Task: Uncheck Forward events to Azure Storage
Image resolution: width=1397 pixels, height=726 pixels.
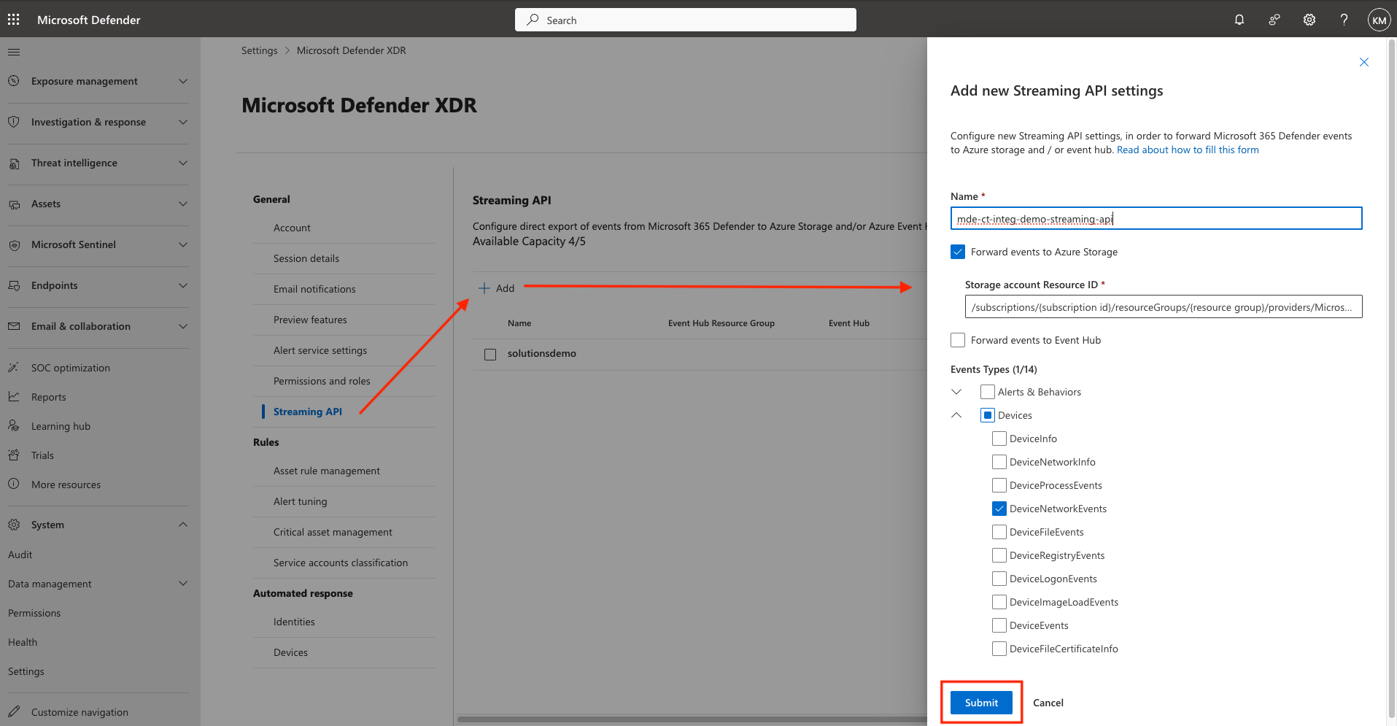Action: (x=958, y=252)
